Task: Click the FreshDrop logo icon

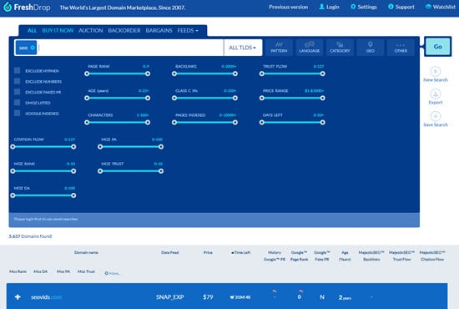Action: [8, 7]
